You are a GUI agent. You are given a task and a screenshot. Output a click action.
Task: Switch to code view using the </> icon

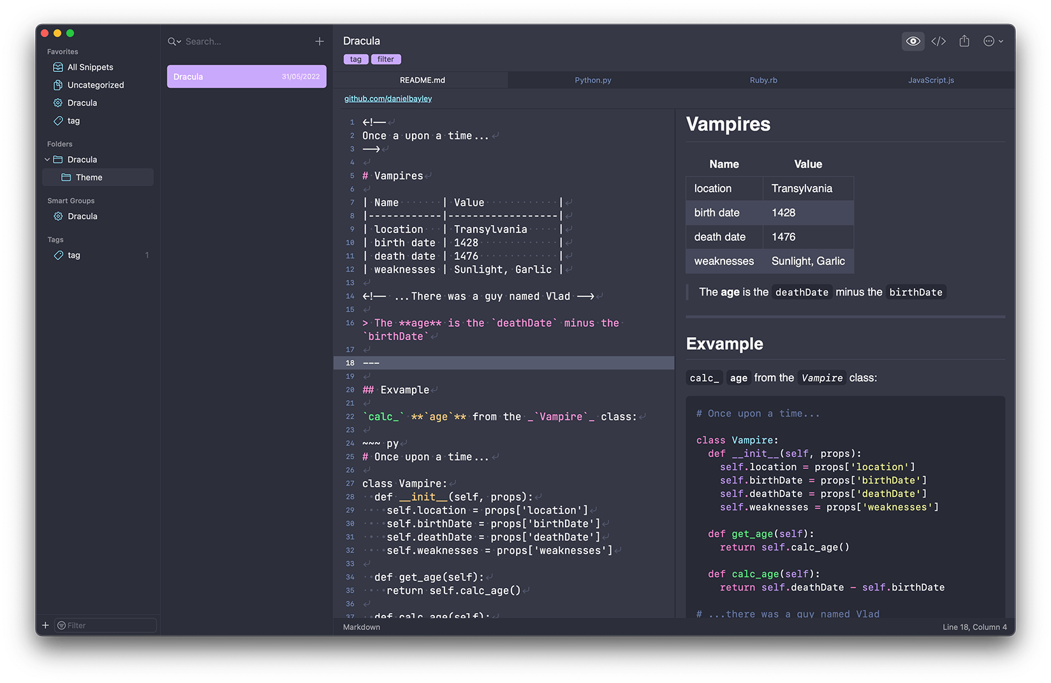(x=939, y=41)
